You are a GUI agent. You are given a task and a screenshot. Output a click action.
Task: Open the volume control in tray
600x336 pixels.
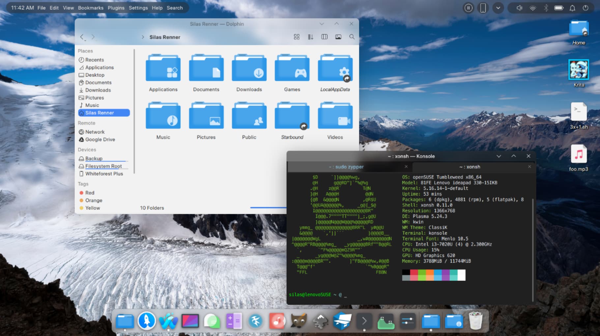coord(519,8)
